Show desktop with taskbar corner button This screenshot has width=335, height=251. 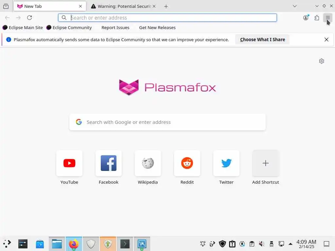[x=326, y=244]
